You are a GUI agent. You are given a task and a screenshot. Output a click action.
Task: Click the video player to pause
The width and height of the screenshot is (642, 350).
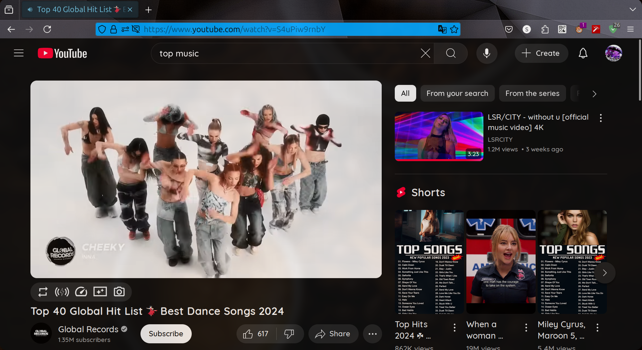pyautogui.click(x=206, y=179)
